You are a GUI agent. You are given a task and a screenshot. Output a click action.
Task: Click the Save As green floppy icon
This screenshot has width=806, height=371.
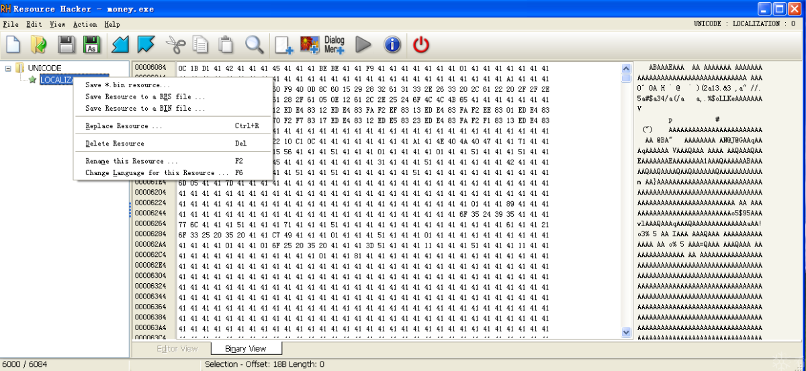[91, 45]
